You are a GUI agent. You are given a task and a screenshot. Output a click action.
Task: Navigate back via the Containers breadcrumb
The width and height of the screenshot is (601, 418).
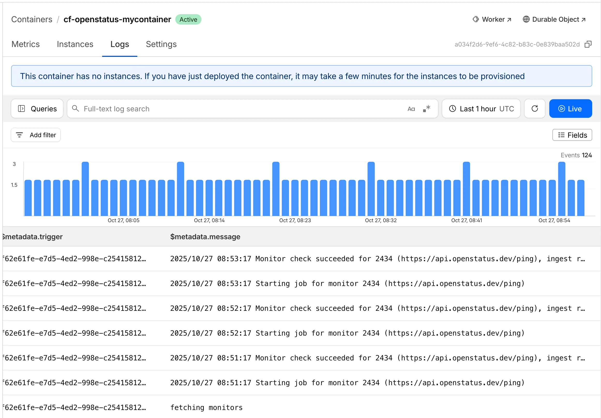(31, 19)
